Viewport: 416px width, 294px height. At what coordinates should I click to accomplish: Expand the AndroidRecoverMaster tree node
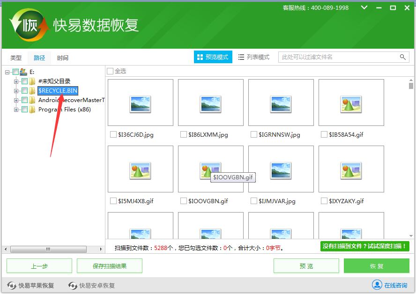click(x=16, y=100)
